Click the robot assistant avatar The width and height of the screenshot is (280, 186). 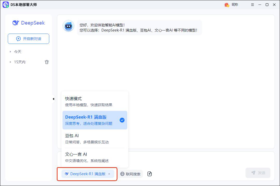coord(68,26)
